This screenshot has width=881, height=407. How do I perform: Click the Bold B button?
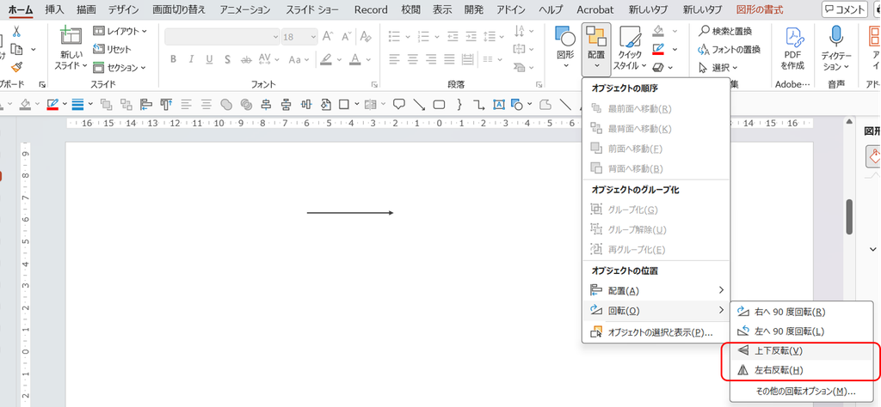point(173,59)
